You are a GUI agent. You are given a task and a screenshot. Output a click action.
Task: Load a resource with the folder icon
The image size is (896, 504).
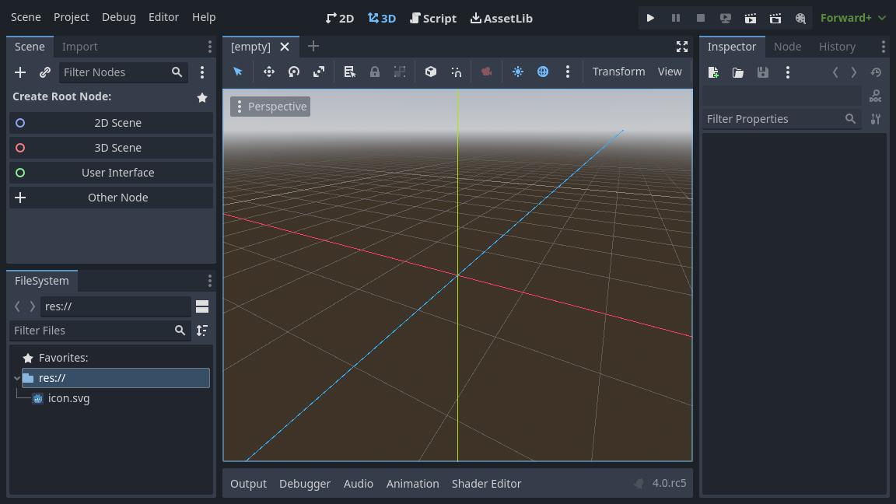point(738,72)
